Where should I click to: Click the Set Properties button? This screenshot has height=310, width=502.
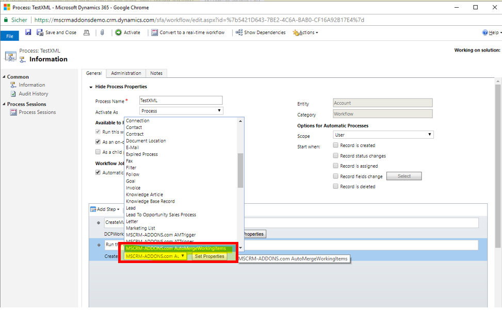click(209, 256)
